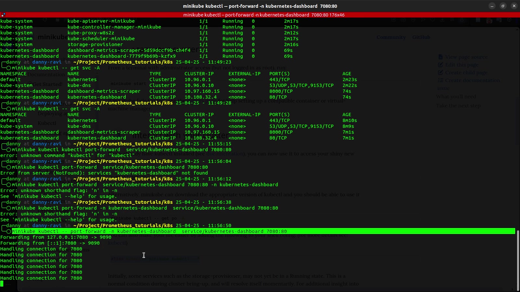Image resolution: width=520 pixels, height=292 pixels.
Task: Click the pod name kube-controller-manager-minikube
Action: click(x=114, y=27)
